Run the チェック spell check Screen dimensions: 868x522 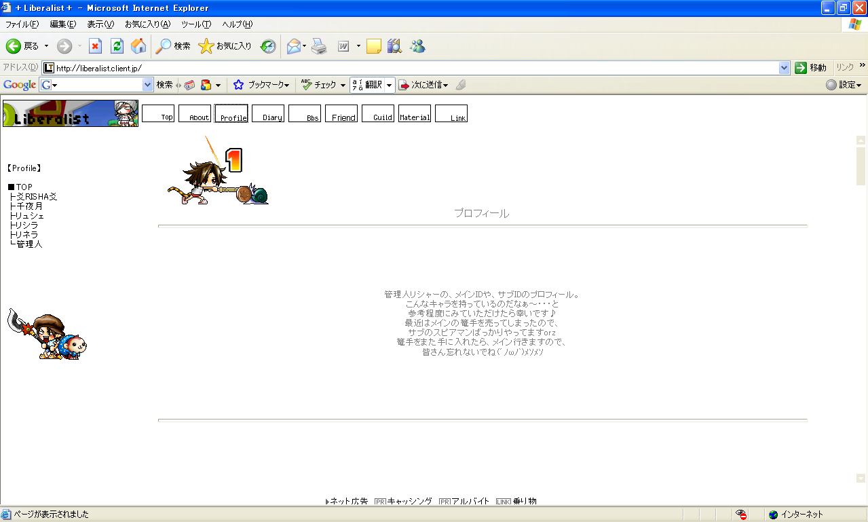(x=319, y=85)
